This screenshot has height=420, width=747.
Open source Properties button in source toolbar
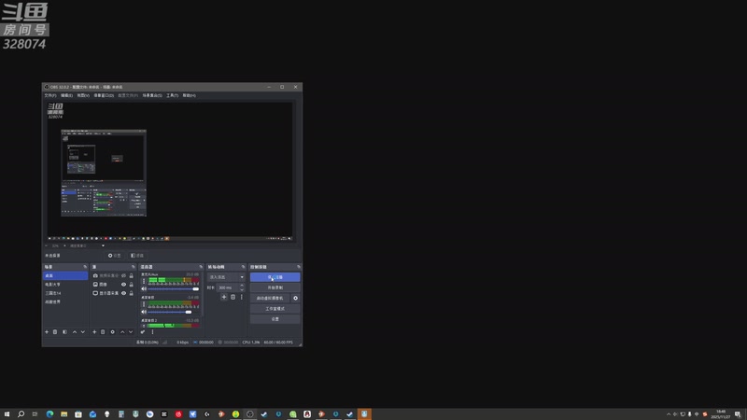[114, 256]
